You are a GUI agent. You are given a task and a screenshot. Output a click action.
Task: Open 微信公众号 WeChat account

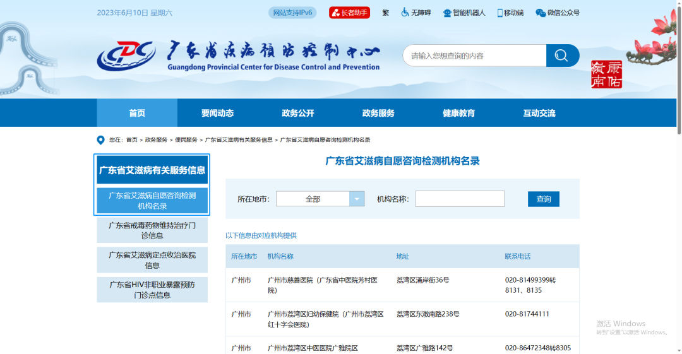(x=557, y=13)
